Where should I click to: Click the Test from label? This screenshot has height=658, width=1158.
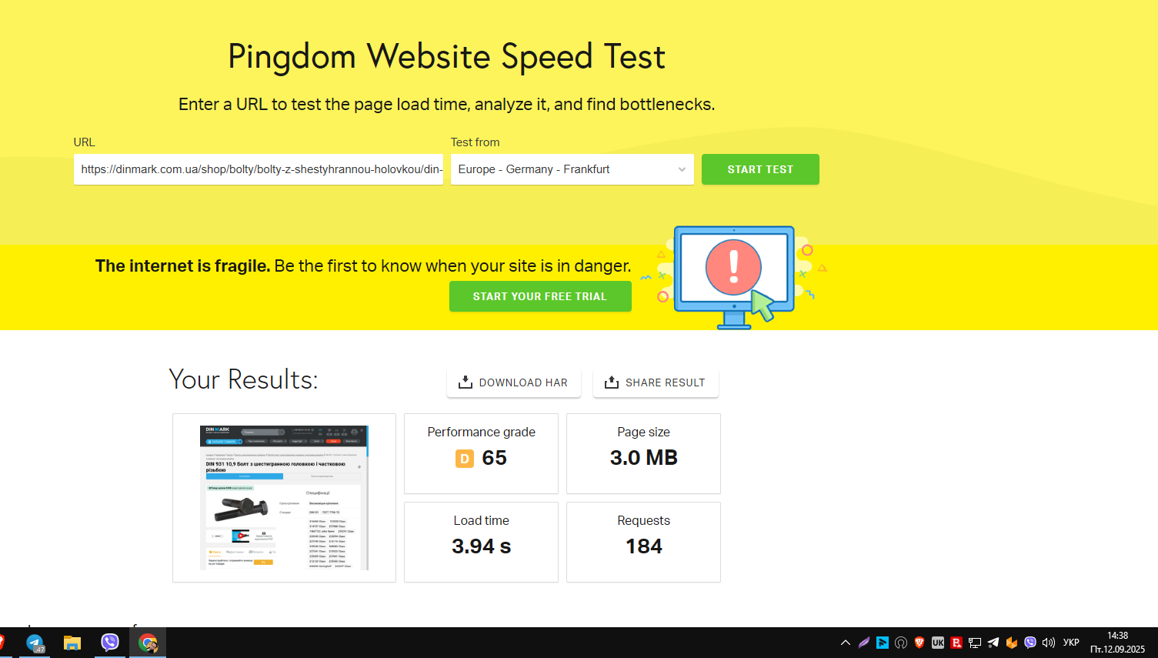tap(475, 142)
